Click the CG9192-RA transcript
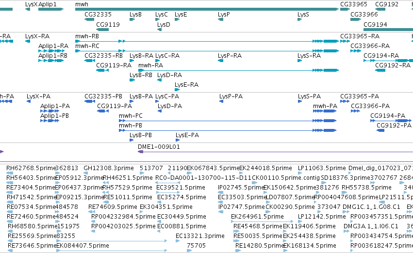The width and height of the screenshot is (413, 253). click(380, 70)
